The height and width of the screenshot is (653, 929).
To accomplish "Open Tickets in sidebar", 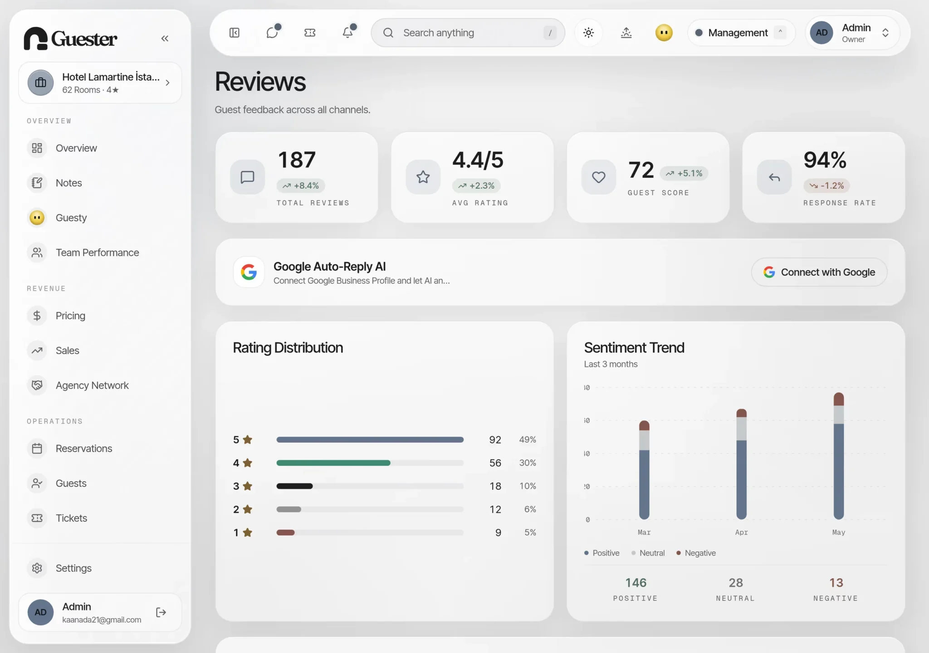I will click(100, 518).
